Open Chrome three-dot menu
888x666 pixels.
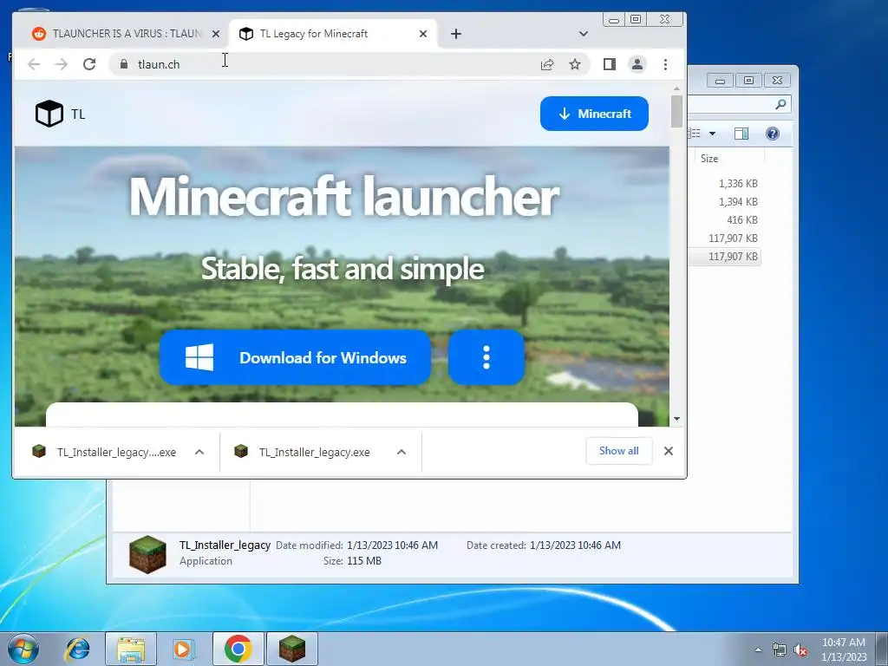665,64
